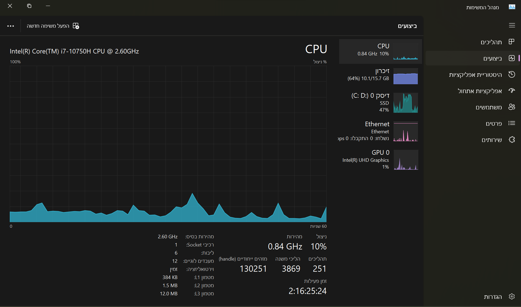Viewport: 521px width, 307px height.
Task: Select דיסק 0 (C: D:) SSD entry
Action: pyautogui.click(x=380, y=103)
